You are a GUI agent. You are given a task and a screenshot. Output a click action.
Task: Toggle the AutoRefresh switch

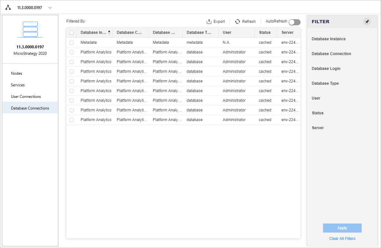tap(294, 22)
